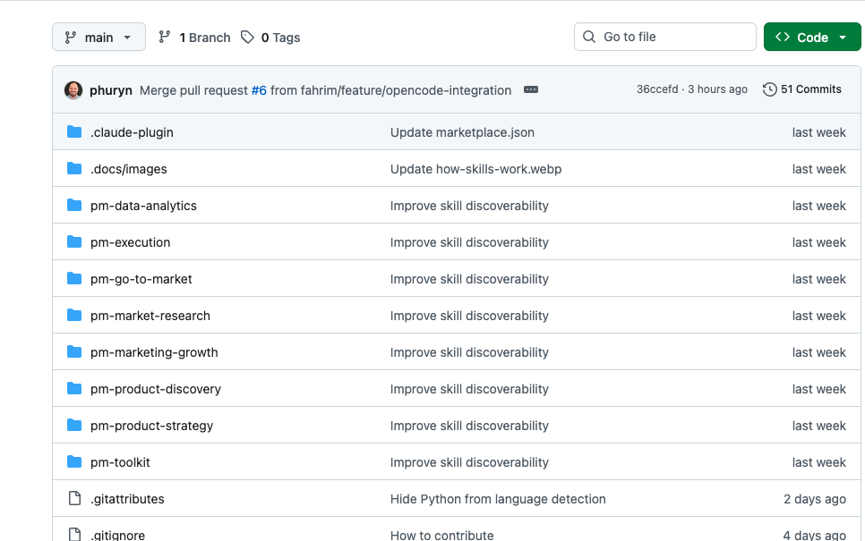Open the 51 Commits history
This screenshot has width=865, height=541.
click(802, 89)
